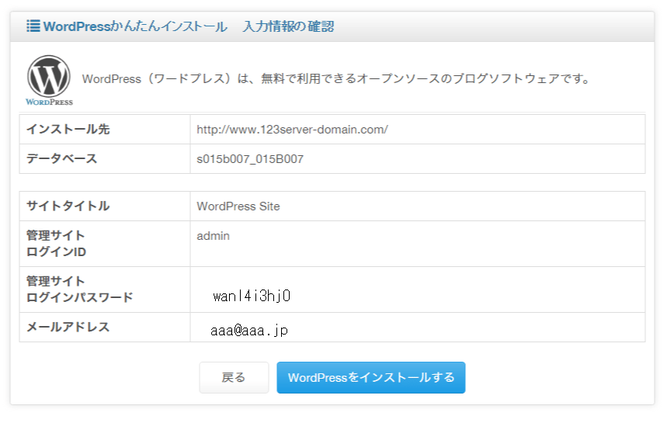This screenshot has height=430, width=667.
Task: Click the 管理サイトログインパスワード row label
Action: coord(79,289)
